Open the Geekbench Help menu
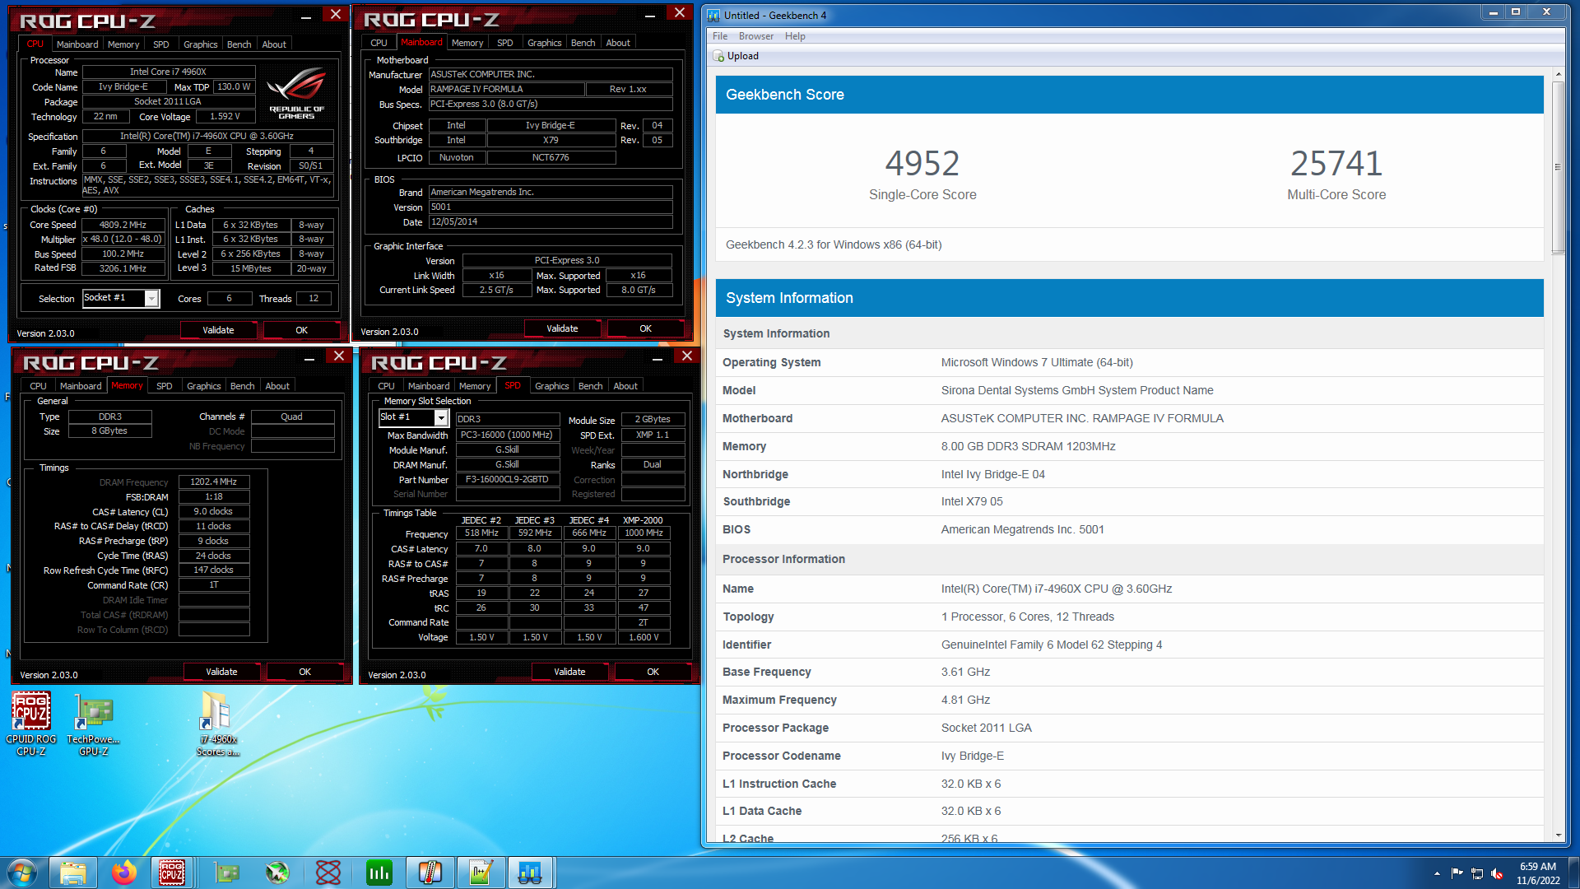1580x889 pixels. point(794,36)
